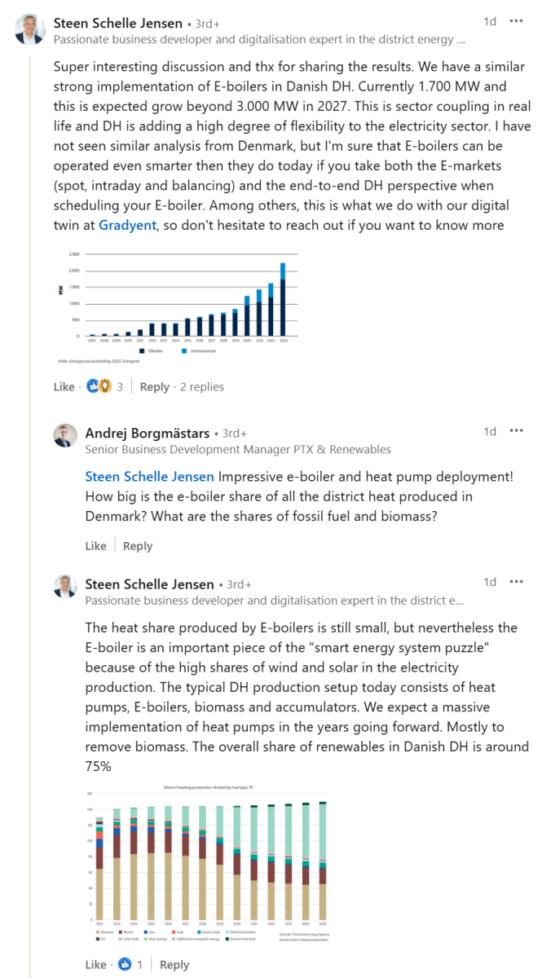
Task: Like Andrej Borgmästars' comment
Action: (x=95, y=546)
